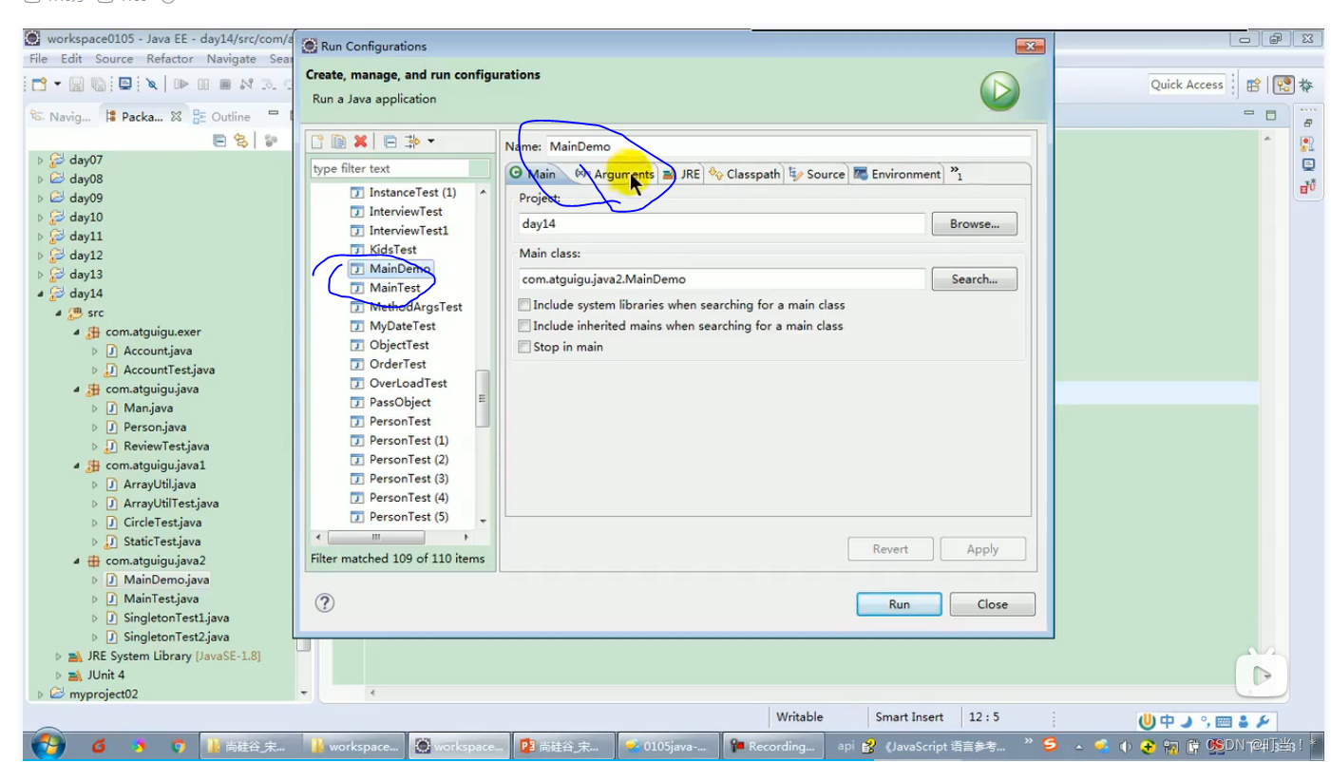Enable Include inherited mains when searching checkbox
The image size is (1331, 762).
[524, 326]
